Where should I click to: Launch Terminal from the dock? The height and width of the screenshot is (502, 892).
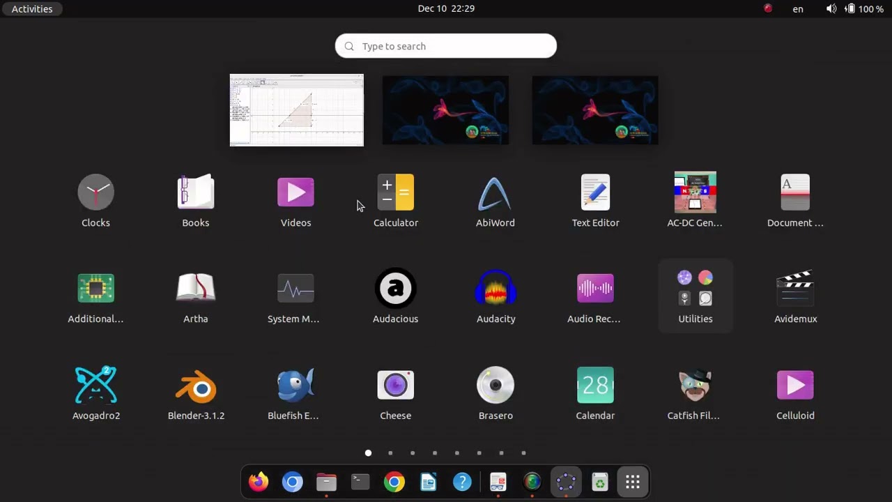coord(360,482)
